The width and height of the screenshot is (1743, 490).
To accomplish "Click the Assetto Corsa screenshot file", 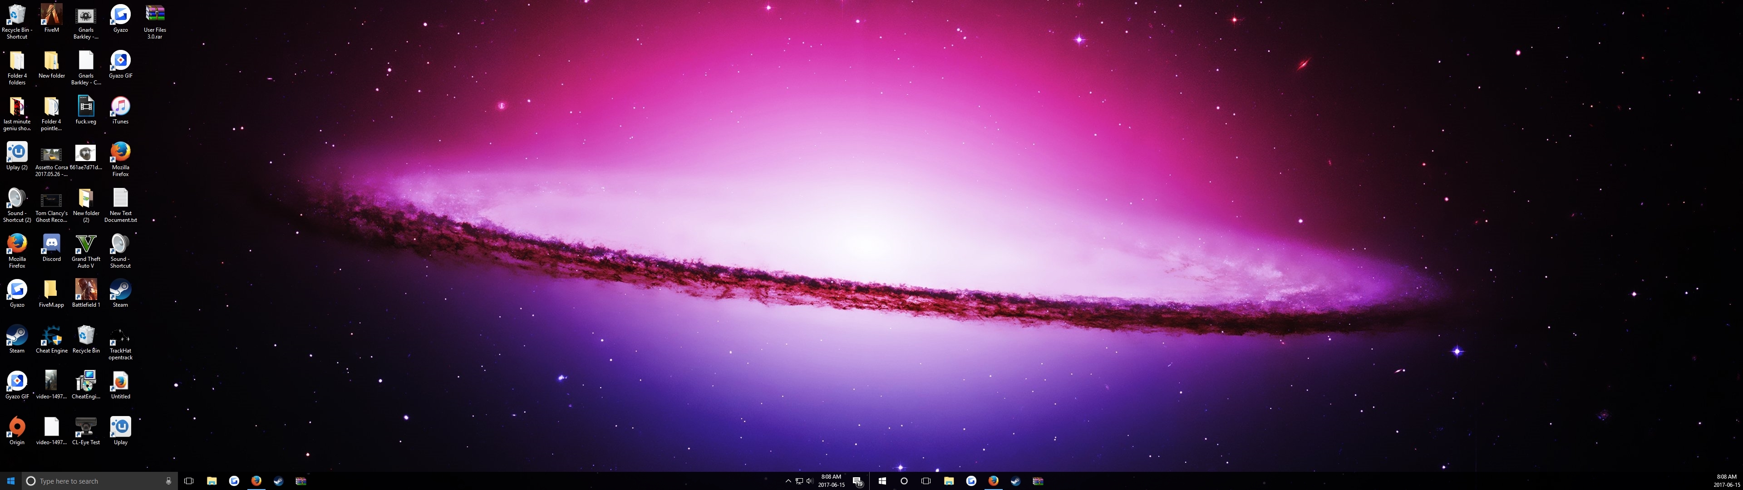I will (x=51, y=154).
